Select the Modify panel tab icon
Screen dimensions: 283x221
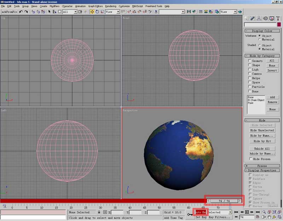(x=253, y=18)
